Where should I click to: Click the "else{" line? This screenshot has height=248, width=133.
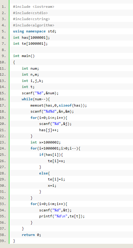pyautogui.click(x=45, y=173)
